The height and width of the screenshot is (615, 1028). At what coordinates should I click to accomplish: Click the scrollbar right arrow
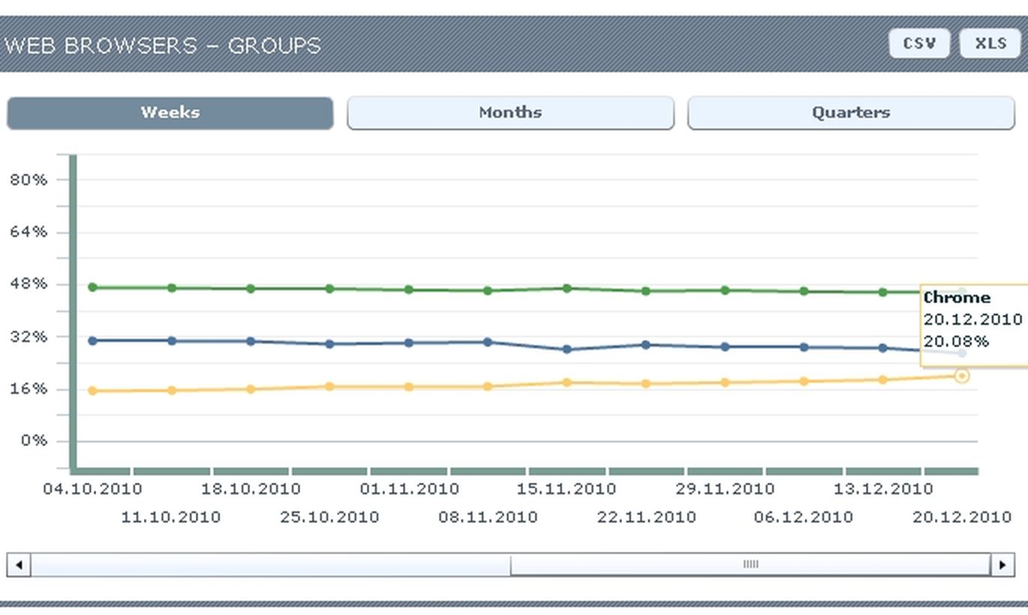1002,564
